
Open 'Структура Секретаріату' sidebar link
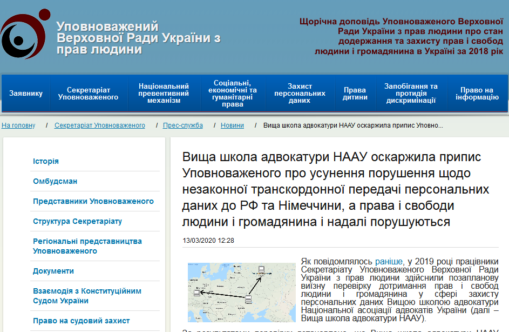pos(77,221)
